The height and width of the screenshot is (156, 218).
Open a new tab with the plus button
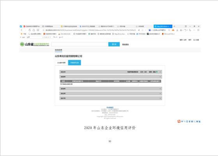[x=174, y=26]
